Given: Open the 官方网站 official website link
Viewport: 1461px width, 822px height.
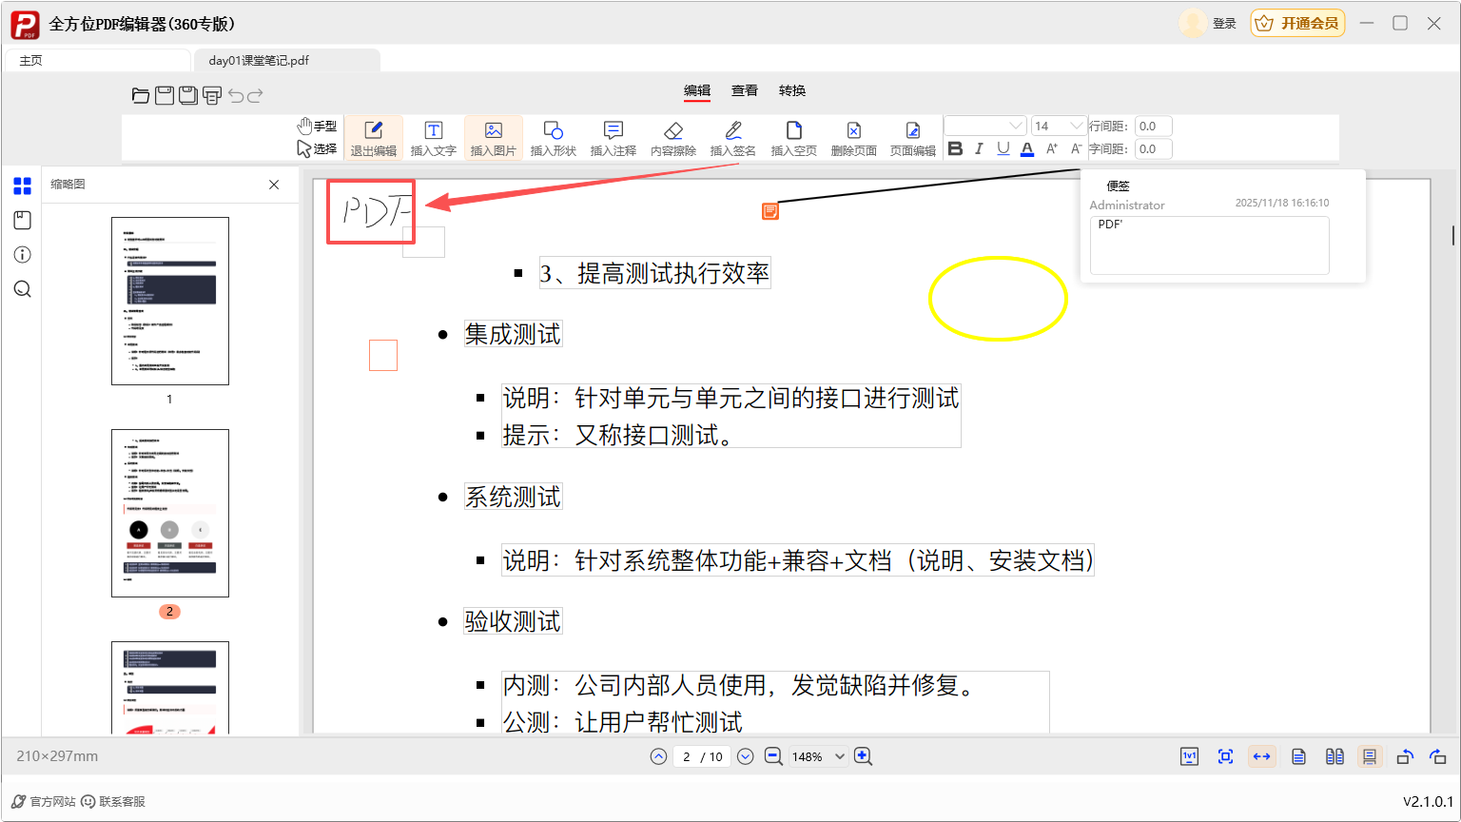Looking at the screenshot, I should click(x=44, y=802).
